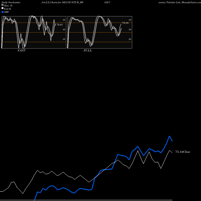Click the 80 axis label in FAST chart
The image size is (201, 201).
click(x=64, y=20)
